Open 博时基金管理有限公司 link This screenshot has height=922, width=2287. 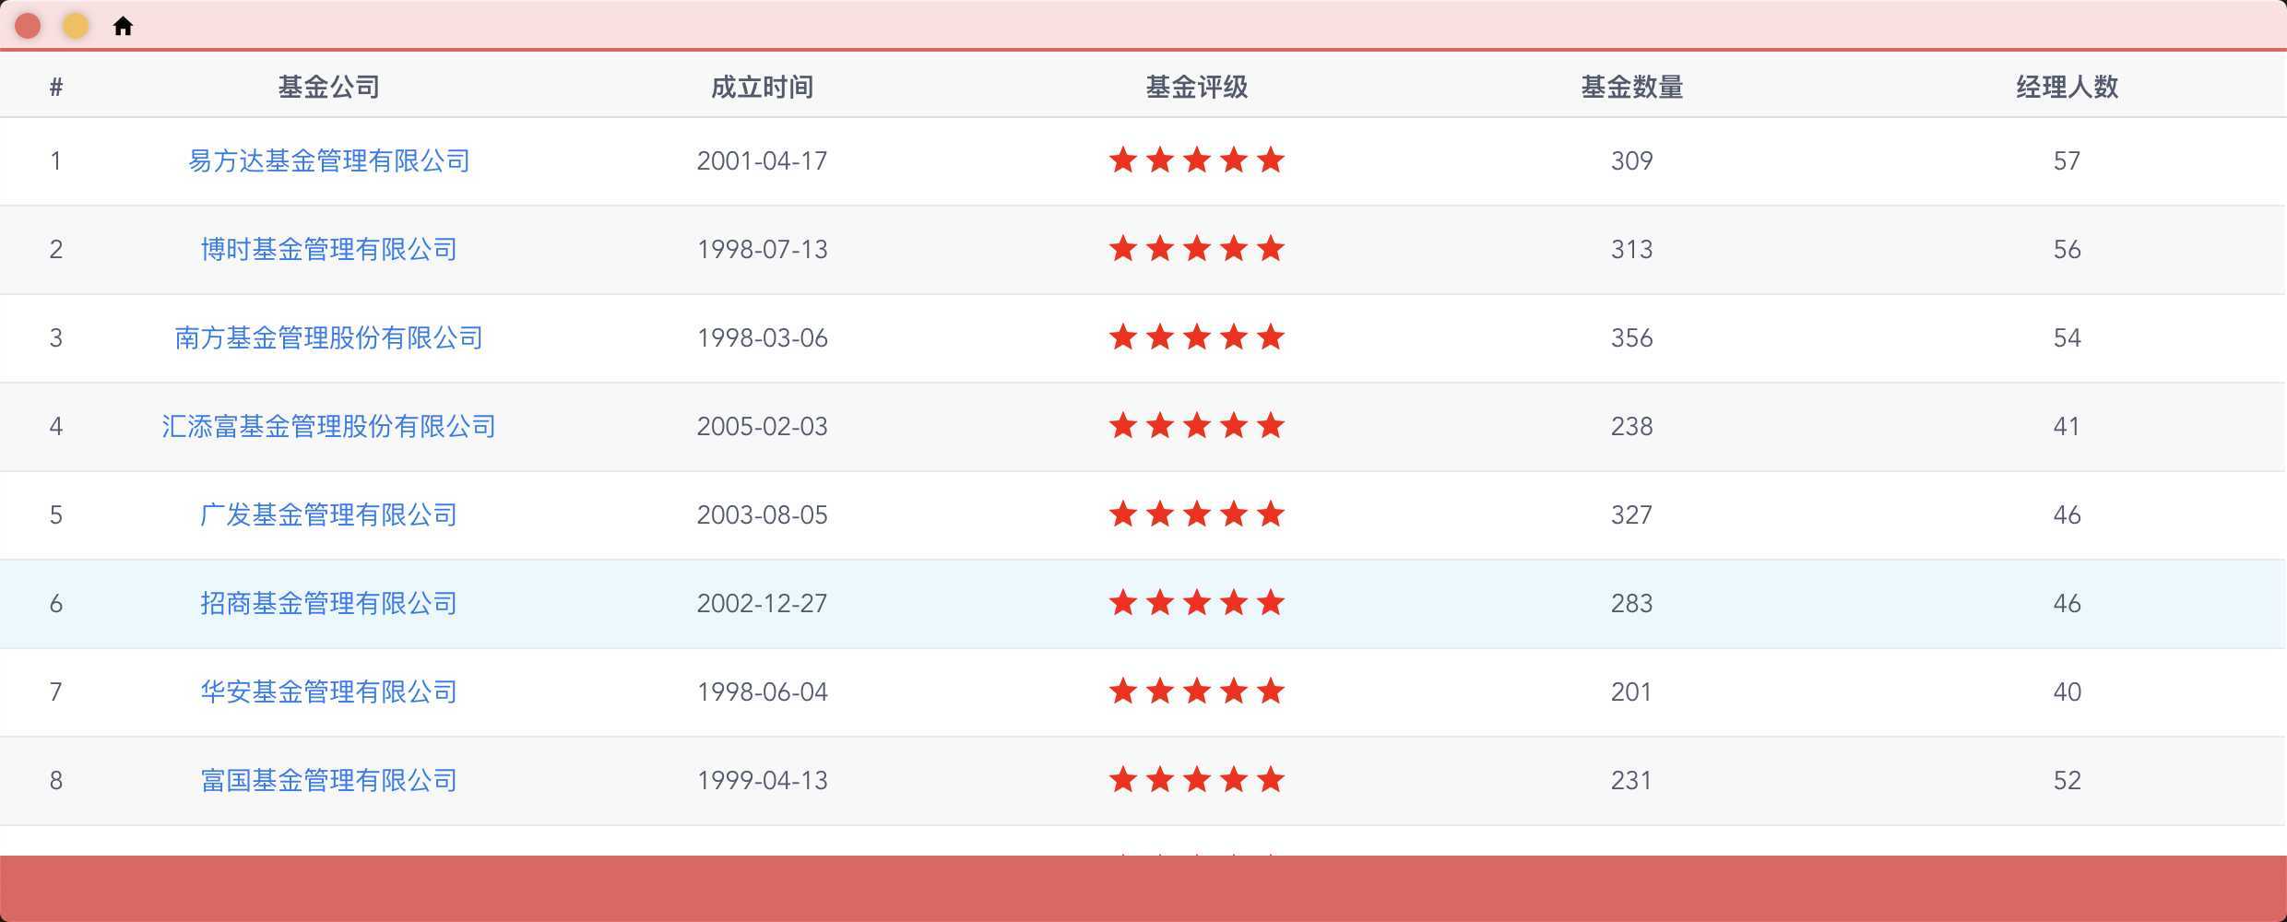(x=329, y=249)
